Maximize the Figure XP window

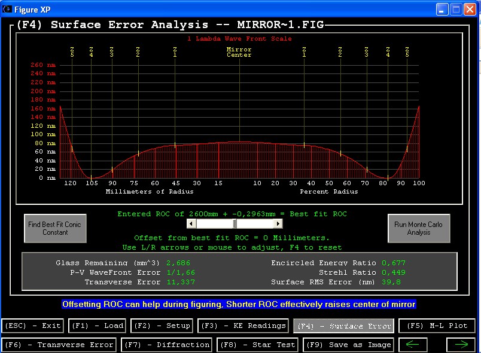(x=456, y=10)
